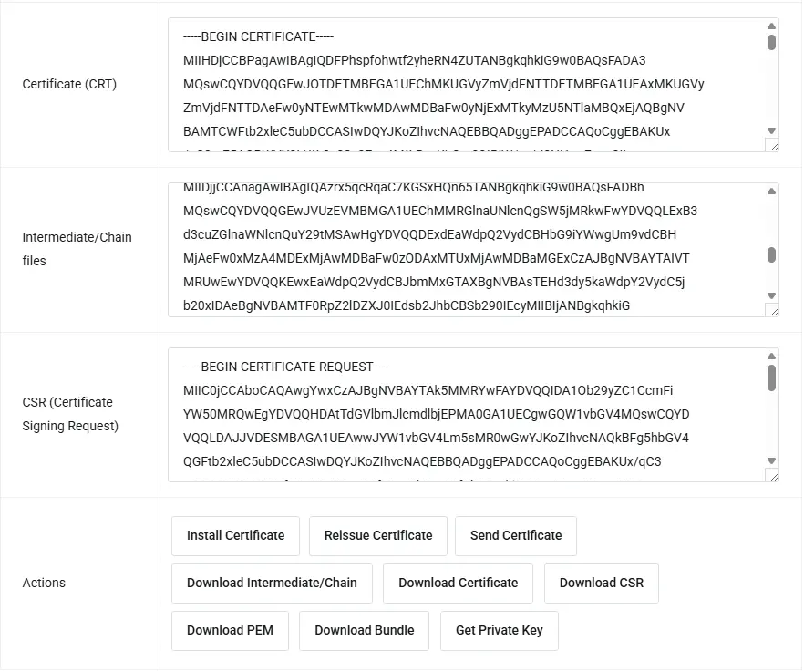Download the CSR file
The image size is (804, 672).
[601, 583]
